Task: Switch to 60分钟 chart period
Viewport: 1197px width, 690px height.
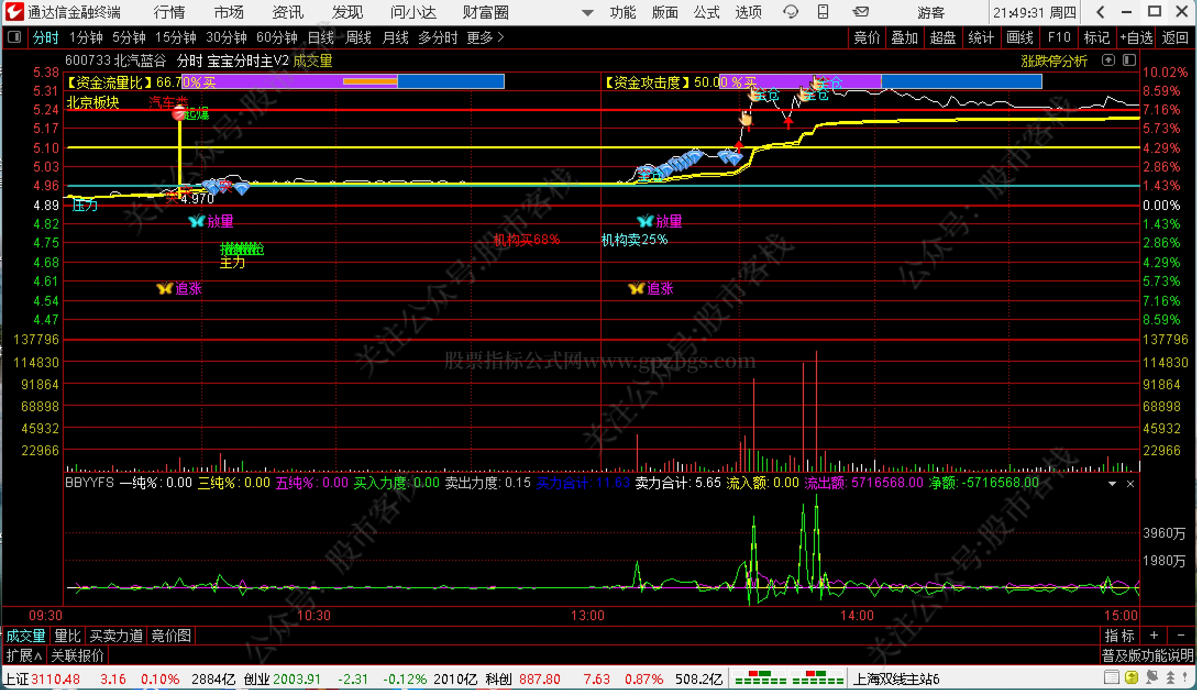Action: [x=277, y=37]
